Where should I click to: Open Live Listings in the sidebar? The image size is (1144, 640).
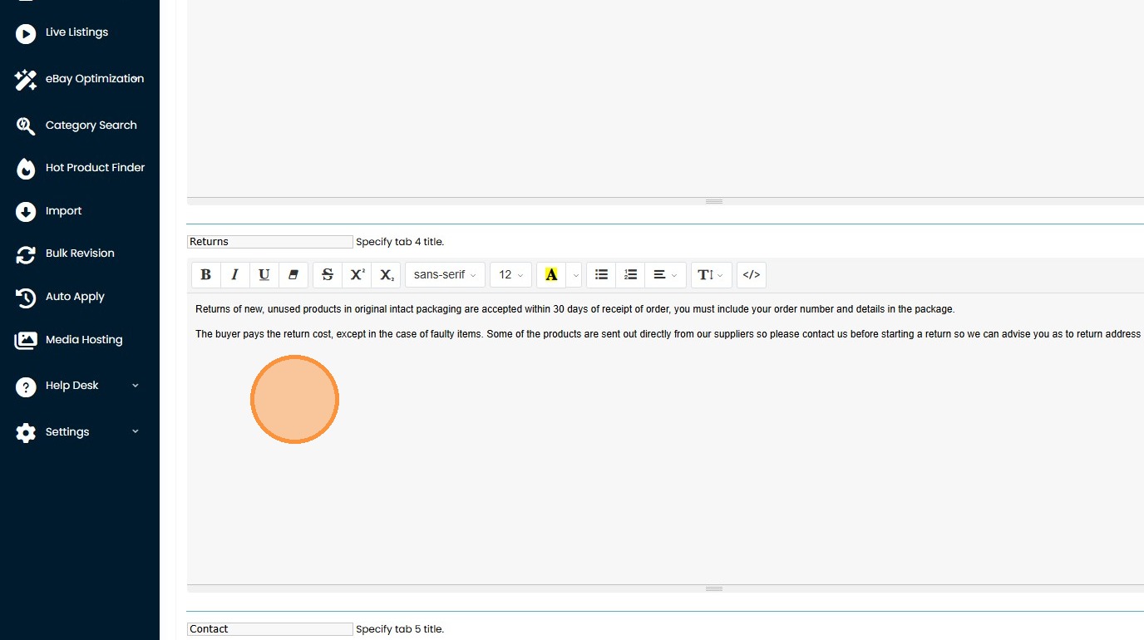click(76, 32)
